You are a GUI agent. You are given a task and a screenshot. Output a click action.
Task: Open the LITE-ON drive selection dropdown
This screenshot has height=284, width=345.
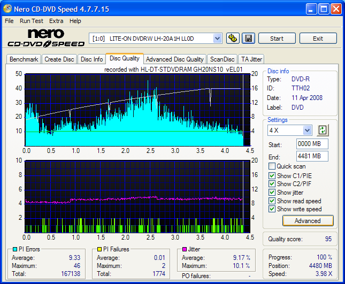(217, 38)
